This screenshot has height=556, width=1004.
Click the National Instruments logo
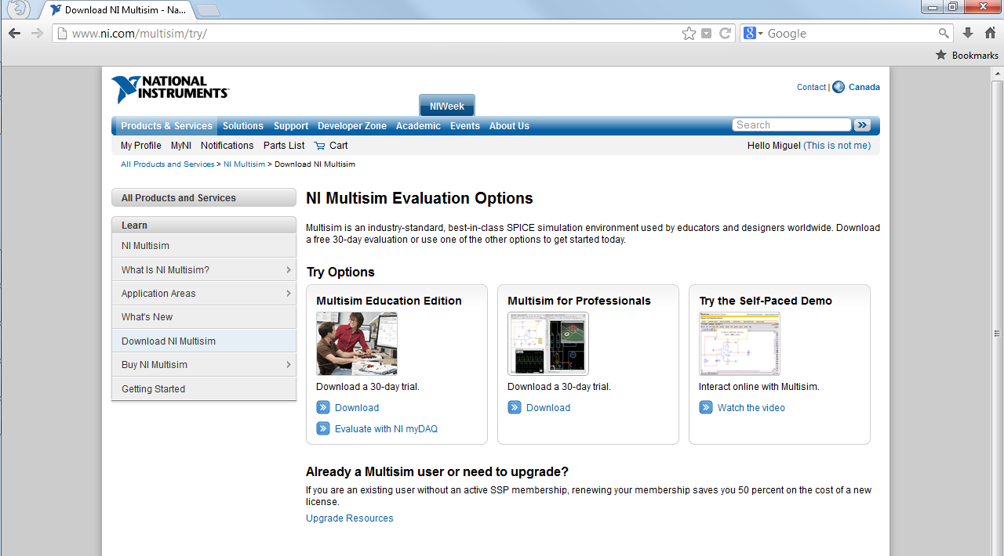[x=170, y=89]
